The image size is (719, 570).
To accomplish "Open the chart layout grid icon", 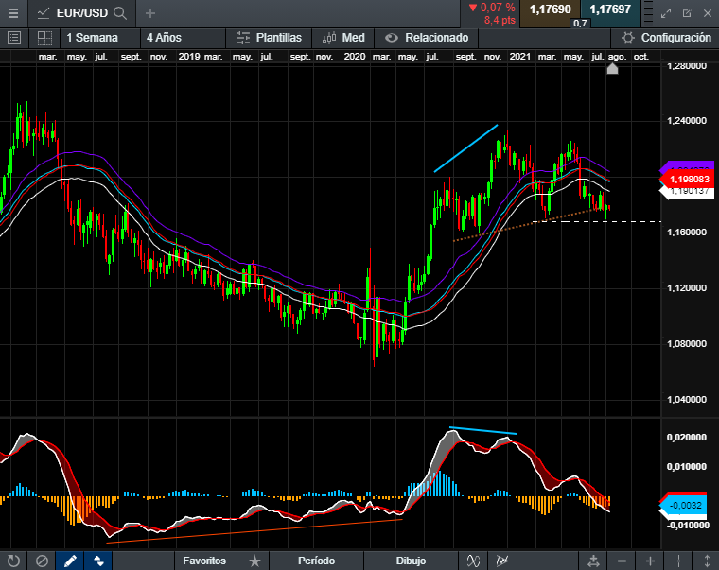I will pyautogui.click(x=44, y=38).
